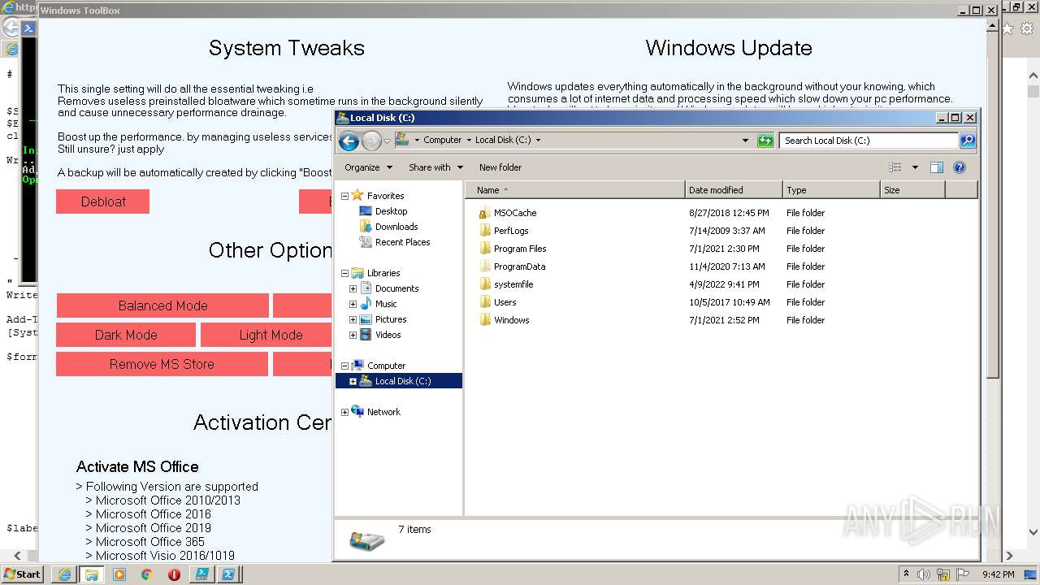Select the Program Files folder
Viewport: 1040px width, 585px height.
coord(520,249)
